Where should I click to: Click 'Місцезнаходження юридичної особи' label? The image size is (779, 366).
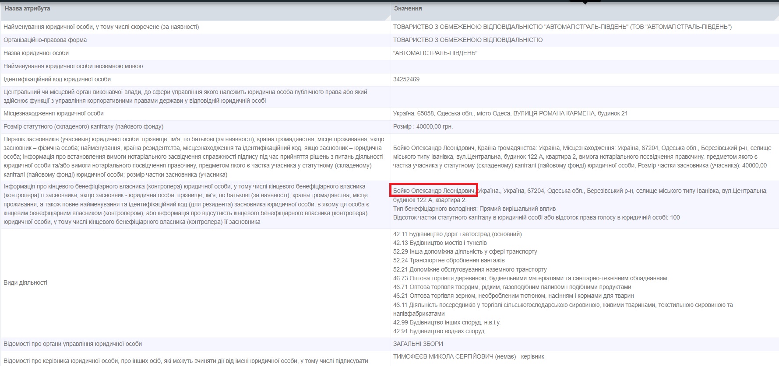[53, 113]
